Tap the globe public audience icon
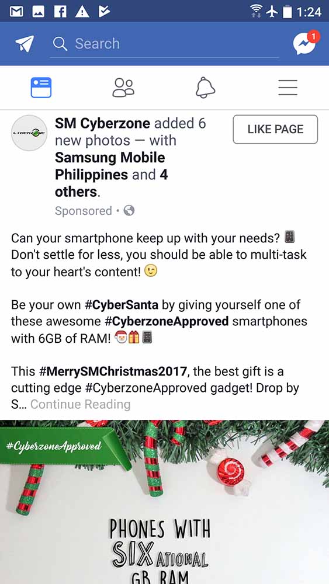The height and width of the screenshot is (584, 329). [129, 211]
